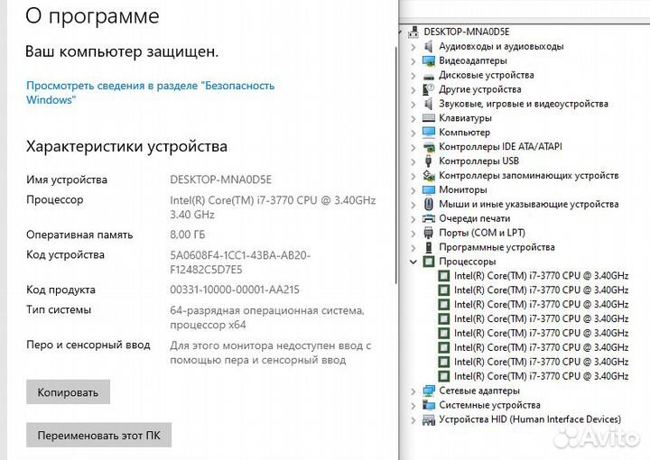Click the mouse icon beside Мыши и иные указывающие устройства
This screenshot has width=650, height=460.
[429, 204]
